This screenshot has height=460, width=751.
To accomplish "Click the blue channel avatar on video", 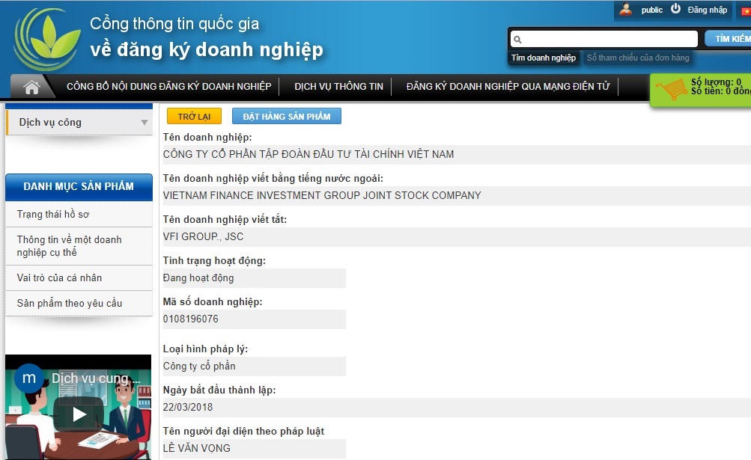I will [29, 378].
